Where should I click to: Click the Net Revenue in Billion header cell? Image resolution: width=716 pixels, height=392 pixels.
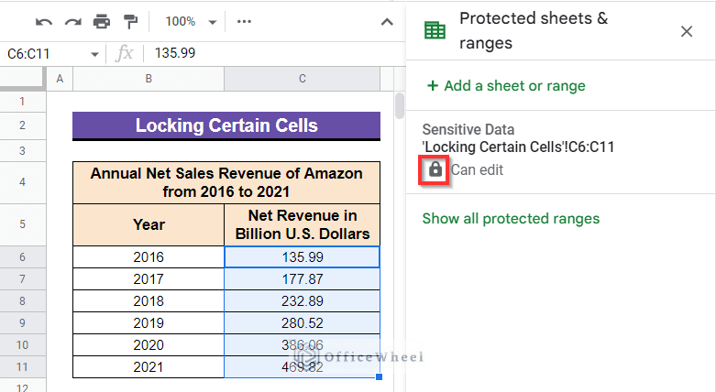(302, 224)
